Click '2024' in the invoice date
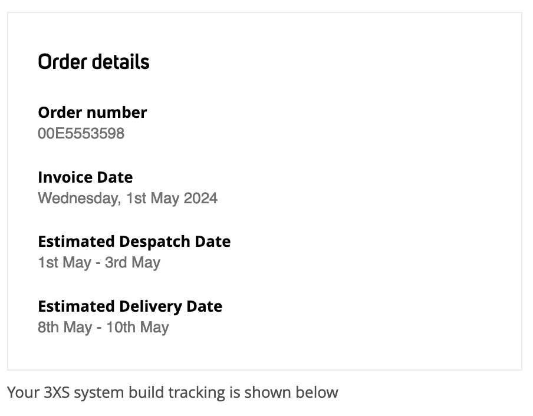This screenshot has height=416, width=533. [200, 198]
